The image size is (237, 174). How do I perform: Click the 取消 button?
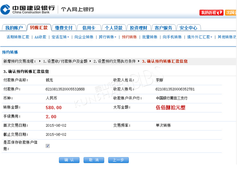(94, 160)
